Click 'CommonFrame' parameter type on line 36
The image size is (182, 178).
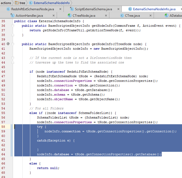tap(125, 26)
